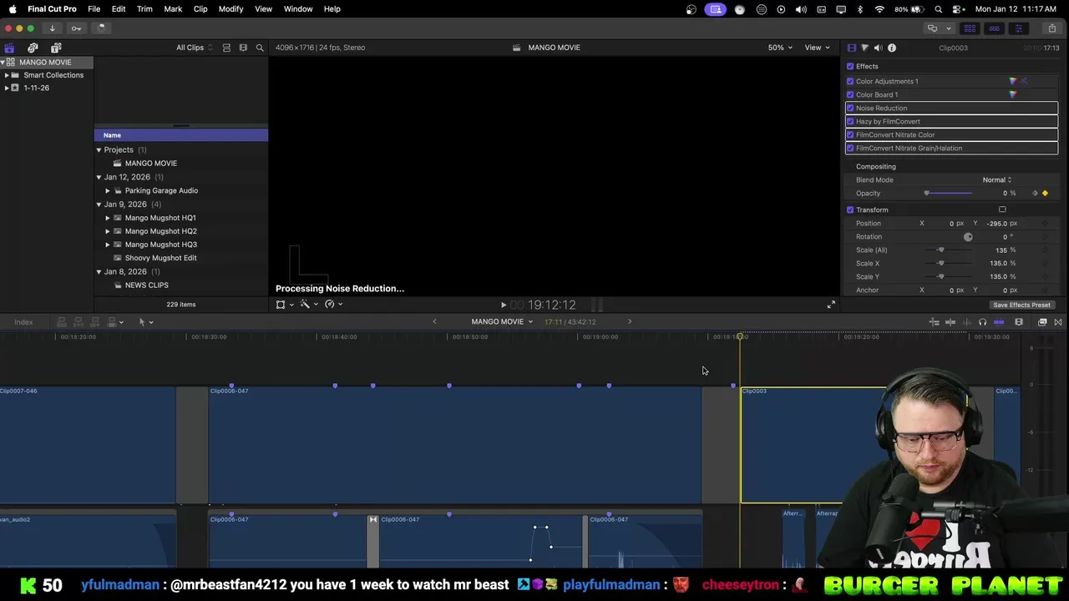Image resolution: width=1069 pixels, height=601 pixels.
Task: Open the Clip menu
Action: click(200, 8)
